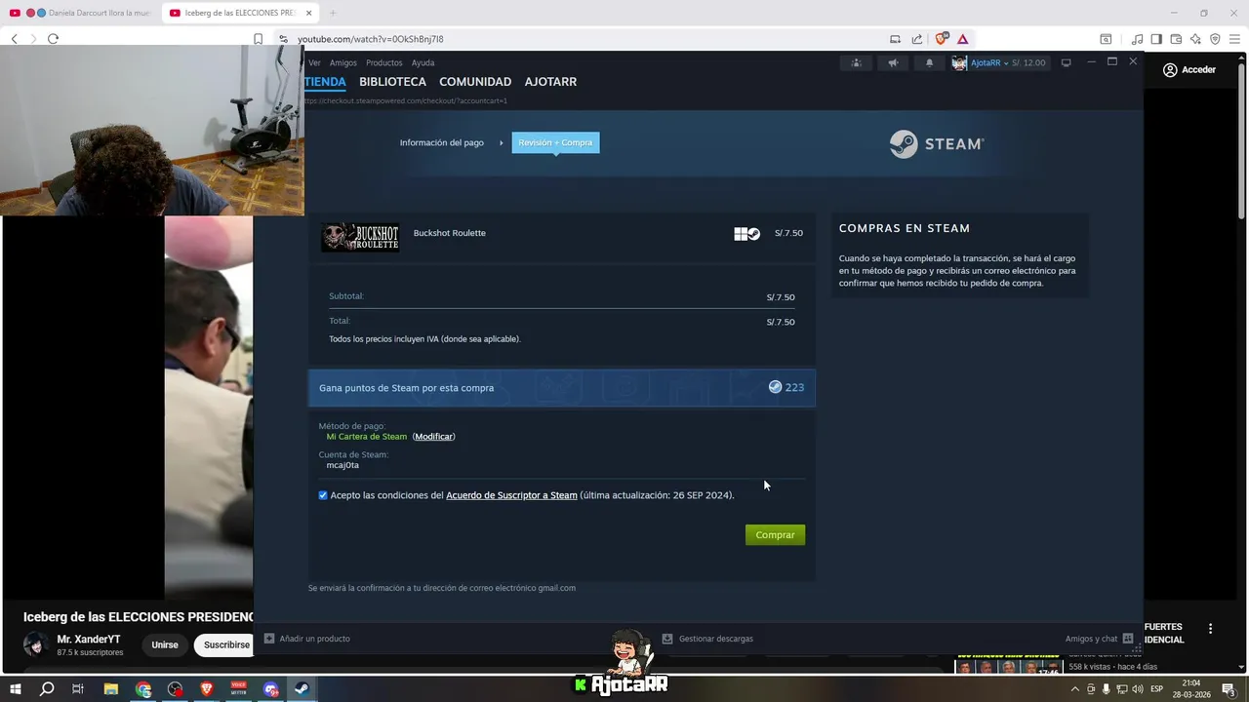Screen dimensions: 1249x702
Task: Click the Steam Big Picture mode icon
Action: pos(1066,62)
